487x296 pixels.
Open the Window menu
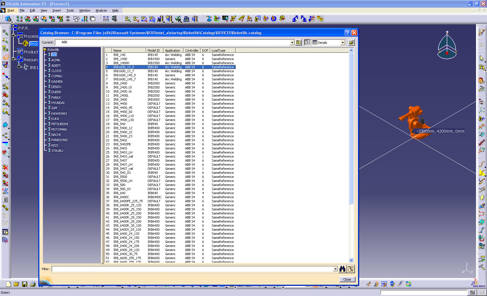[85, 10]
